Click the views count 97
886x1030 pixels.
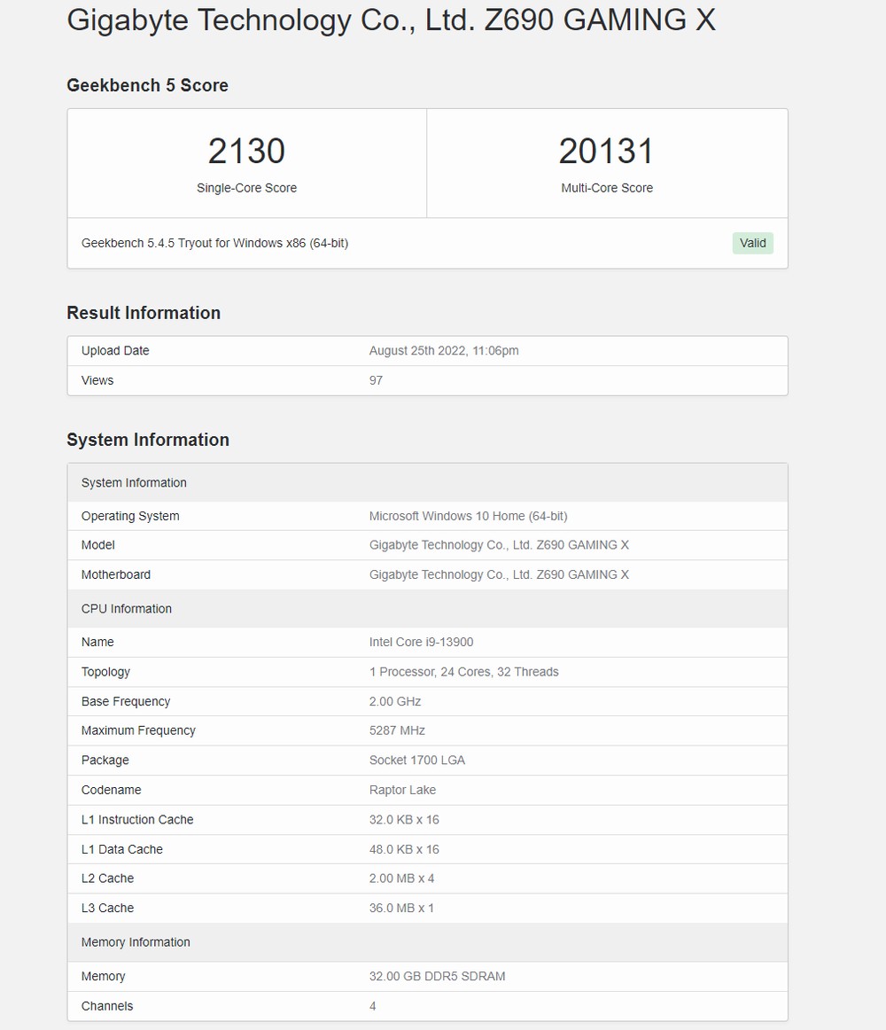pyautogui.click(x=376, y=380)
